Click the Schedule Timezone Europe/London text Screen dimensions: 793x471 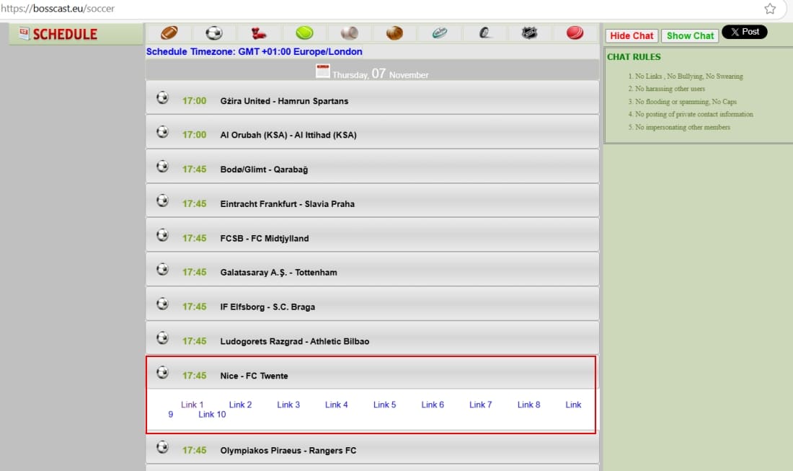point(254,52)
